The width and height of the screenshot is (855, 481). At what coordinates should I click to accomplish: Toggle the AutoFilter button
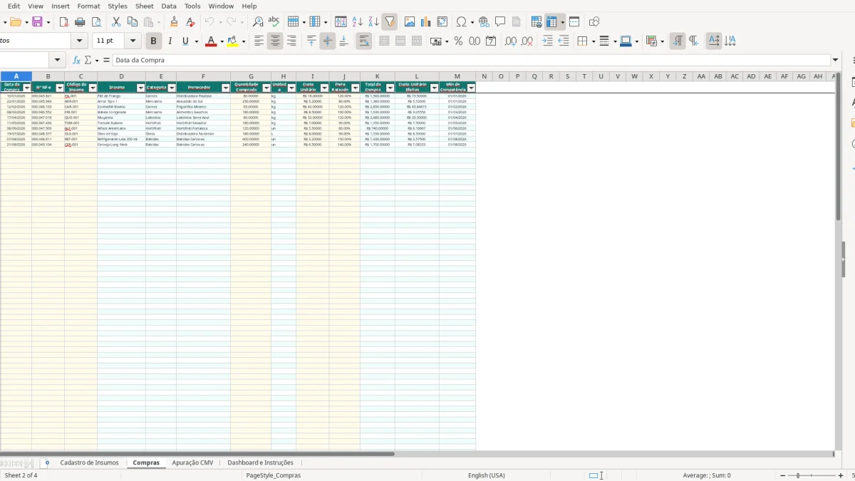[389, 22]
